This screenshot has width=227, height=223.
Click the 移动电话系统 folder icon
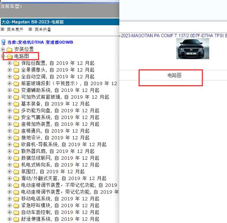tap(16, 199)
